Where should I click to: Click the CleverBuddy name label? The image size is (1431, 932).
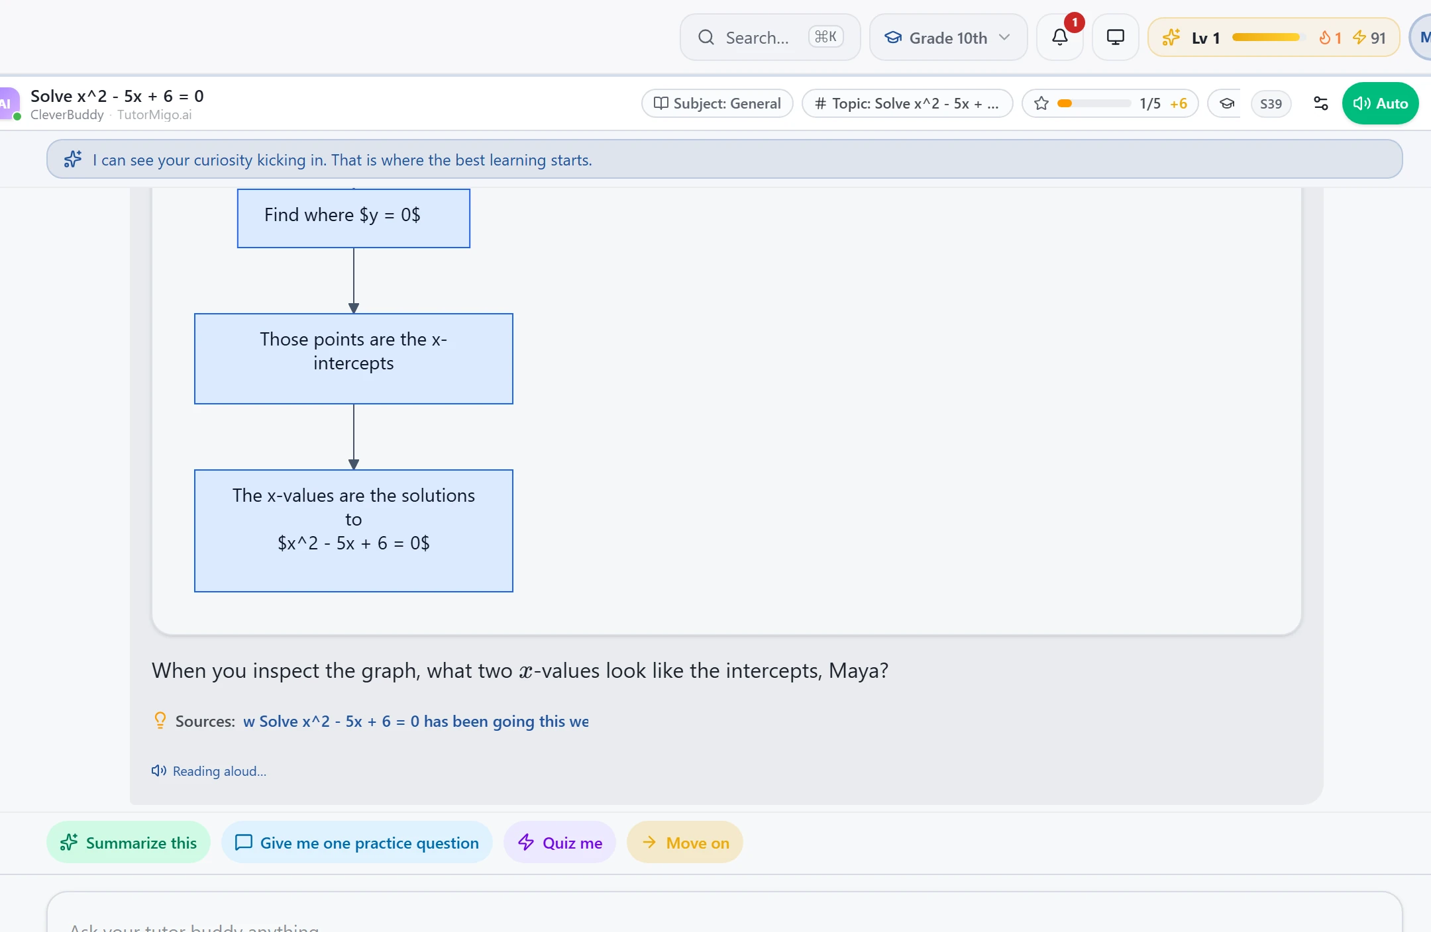67,115
